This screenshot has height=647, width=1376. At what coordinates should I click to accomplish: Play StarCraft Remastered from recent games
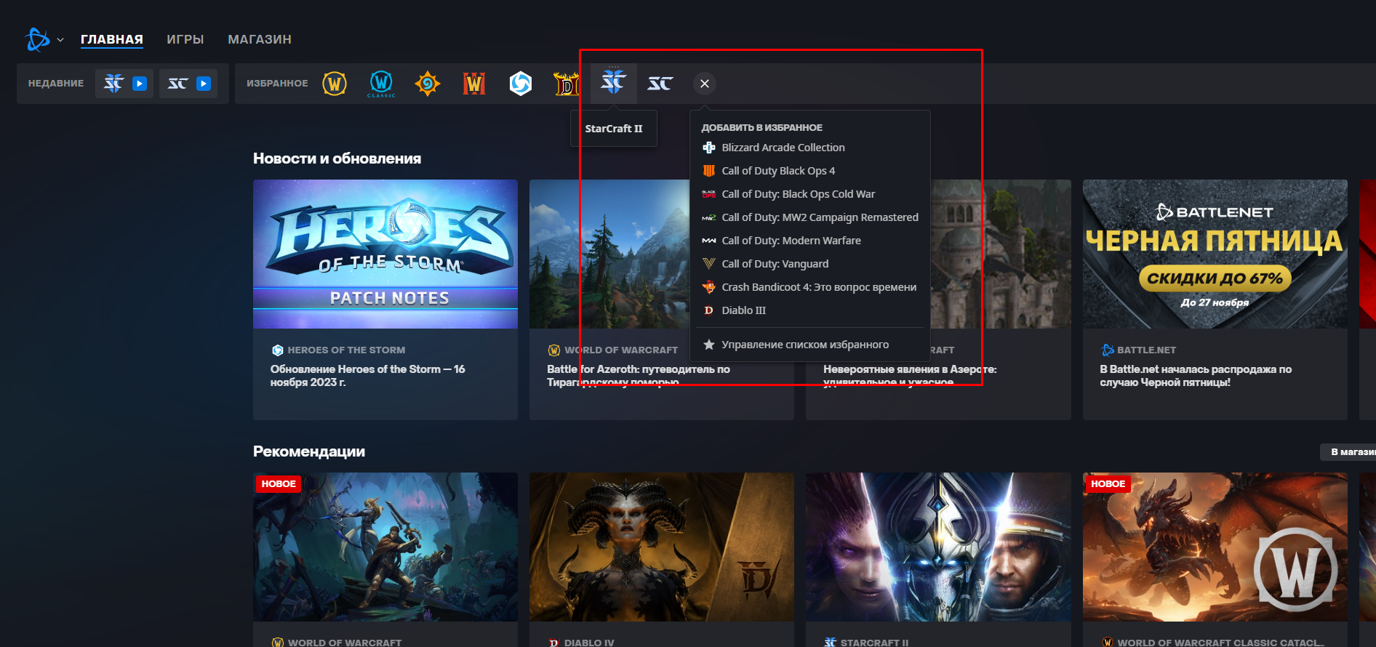[x=204, y=84]
